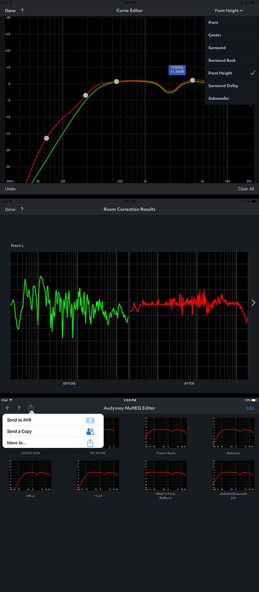Tap Done in Curve Editor

coord(10,10)
